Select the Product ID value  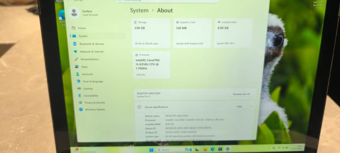(x=181, y=132)
